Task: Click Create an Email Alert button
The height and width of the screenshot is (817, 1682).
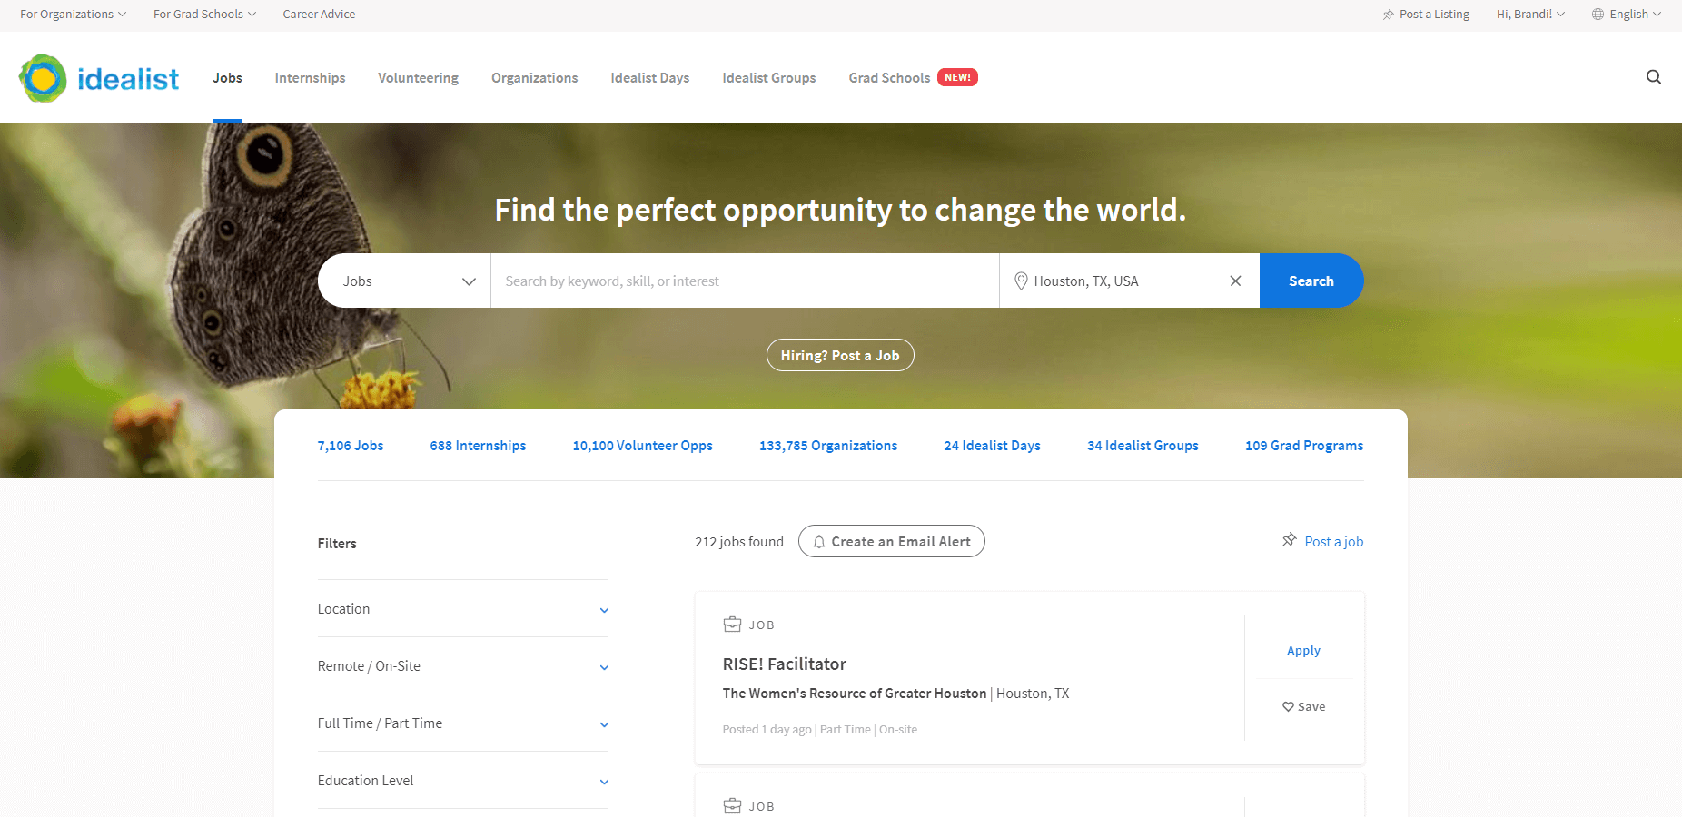Action: tap(891, 541)
